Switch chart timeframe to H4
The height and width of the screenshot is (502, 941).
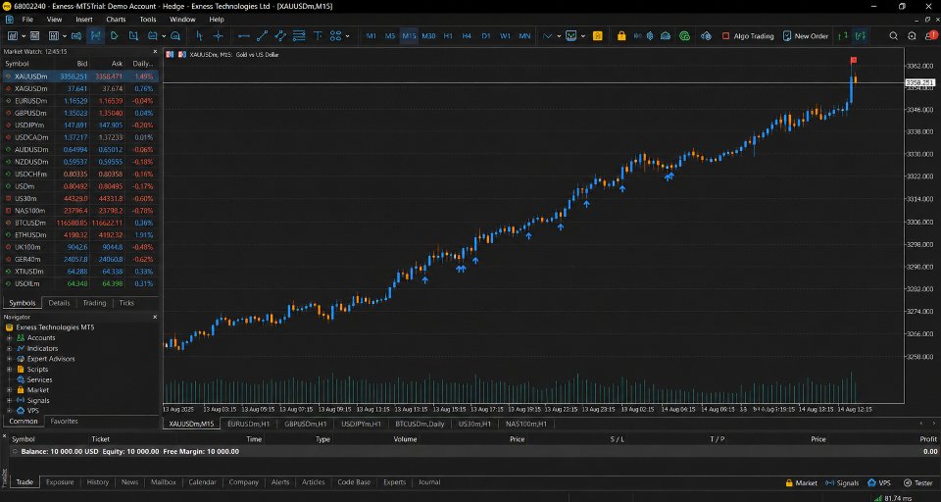point(467,36)
